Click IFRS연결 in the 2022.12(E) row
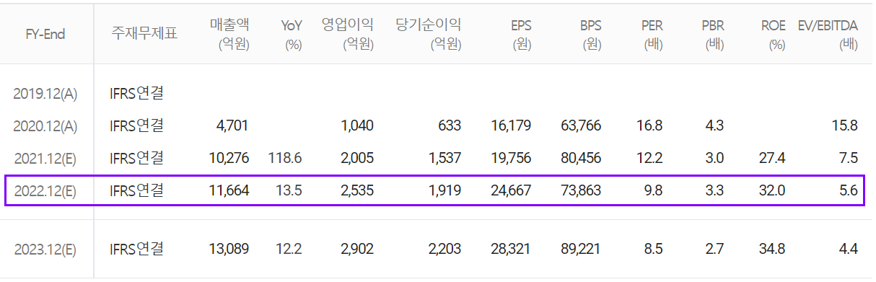876x282 pixels. point(137,191)
